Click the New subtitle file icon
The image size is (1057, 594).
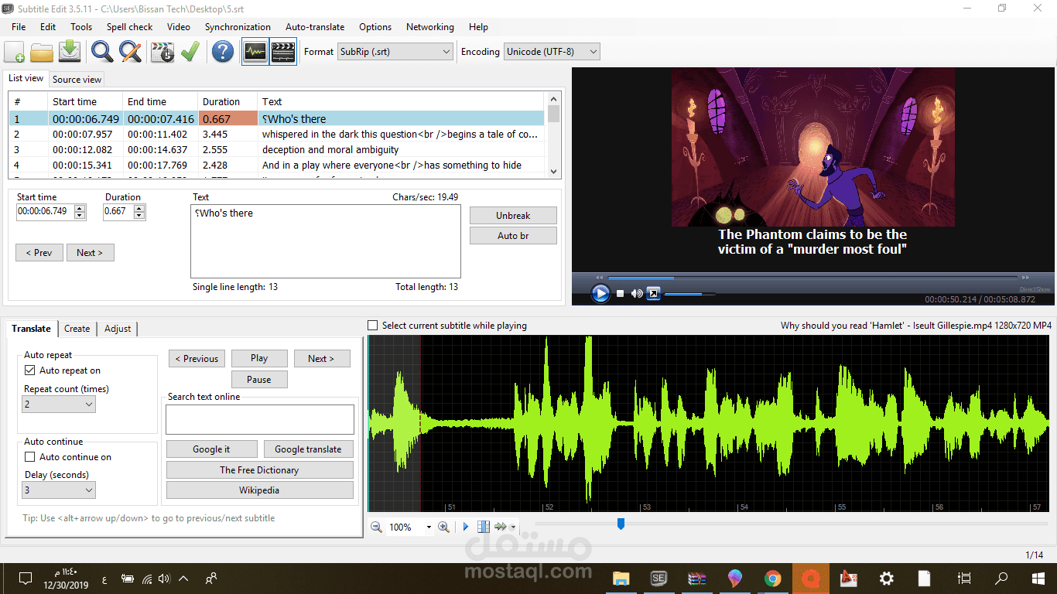[14, 52]
